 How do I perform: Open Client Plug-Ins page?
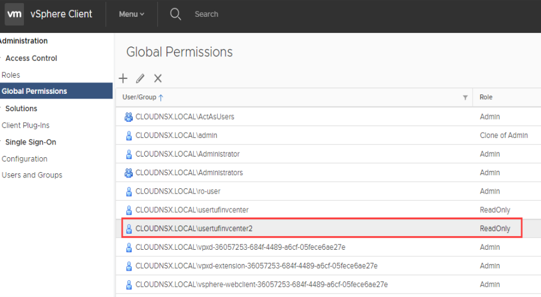[x=26, y=125]
